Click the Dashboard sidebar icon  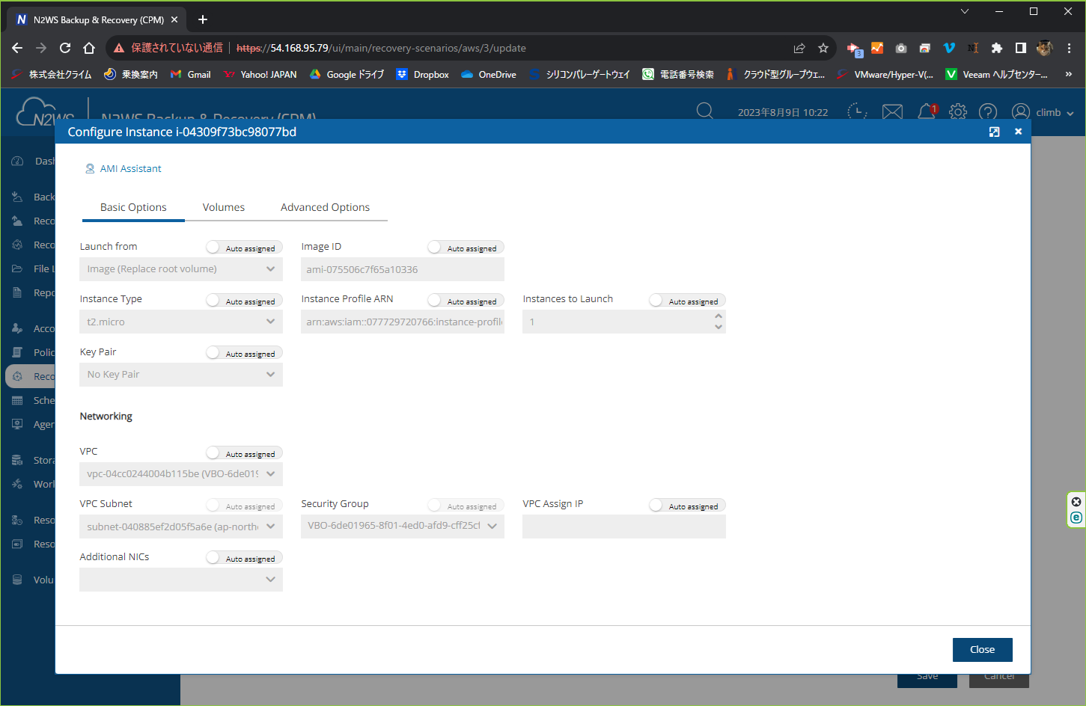click(17, 161)
